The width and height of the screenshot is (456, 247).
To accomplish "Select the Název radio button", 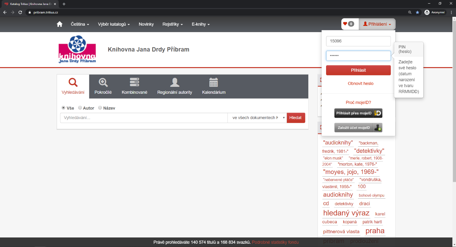I will coord(100,108).
